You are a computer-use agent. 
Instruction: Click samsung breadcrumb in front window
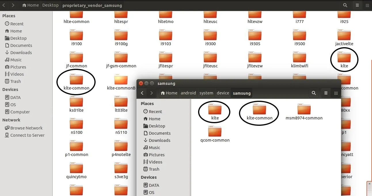(242, 93)
